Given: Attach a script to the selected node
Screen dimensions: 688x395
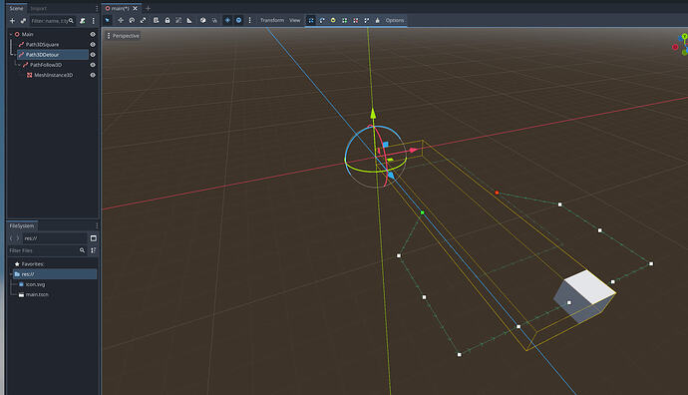Looking at the screenshot, I should click(x=83, y=21).
